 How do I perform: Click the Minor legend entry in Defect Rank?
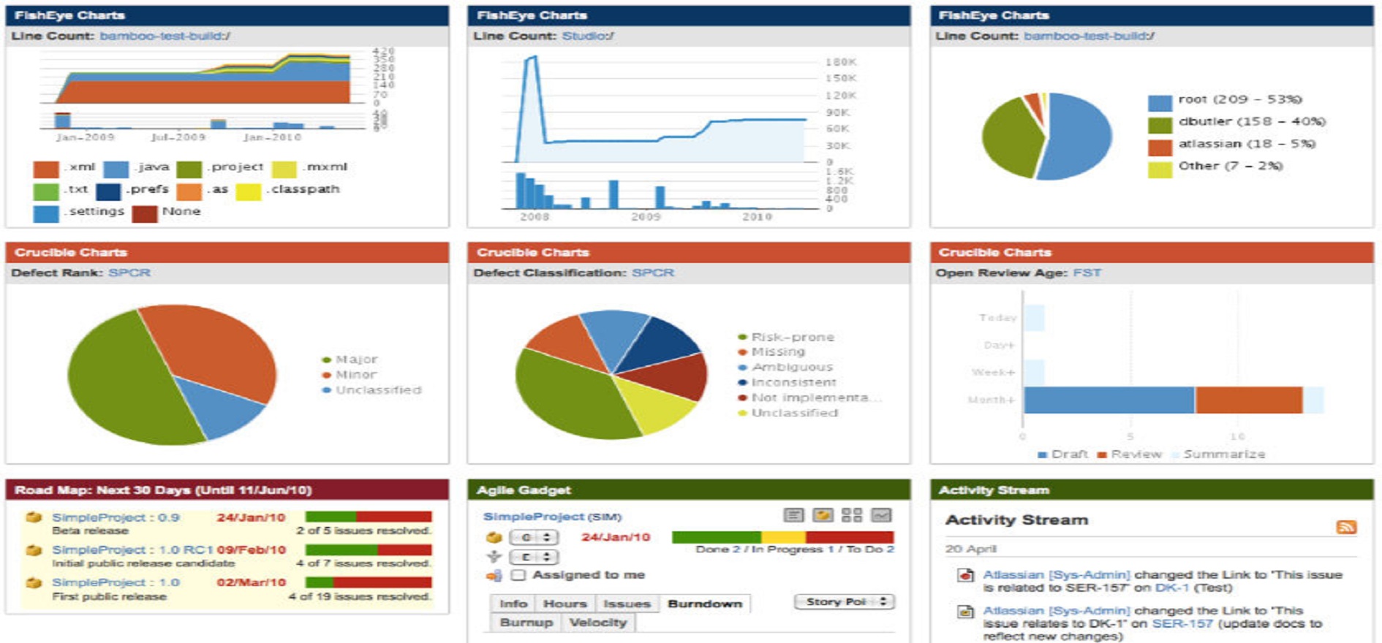(350, 375)
